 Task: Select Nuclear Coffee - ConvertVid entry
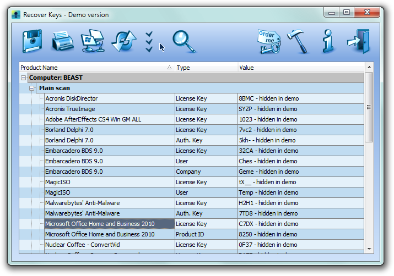pyautogui.click(x=192, y=245)
